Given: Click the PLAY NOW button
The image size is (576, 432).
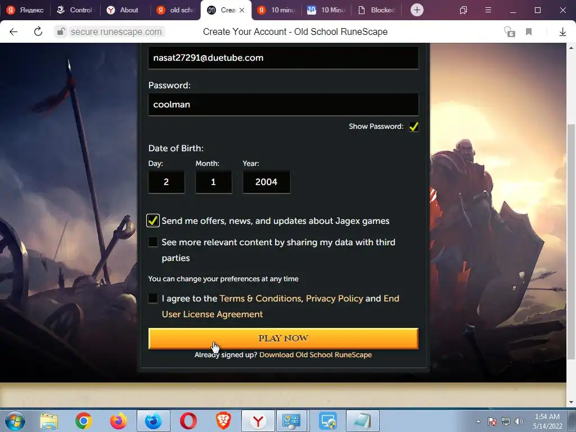Looking at the screenshot, I should tap(283, 338).
